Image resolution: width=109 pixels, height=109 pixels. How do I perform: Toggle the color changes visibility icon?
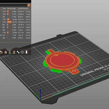click(5, 52)
